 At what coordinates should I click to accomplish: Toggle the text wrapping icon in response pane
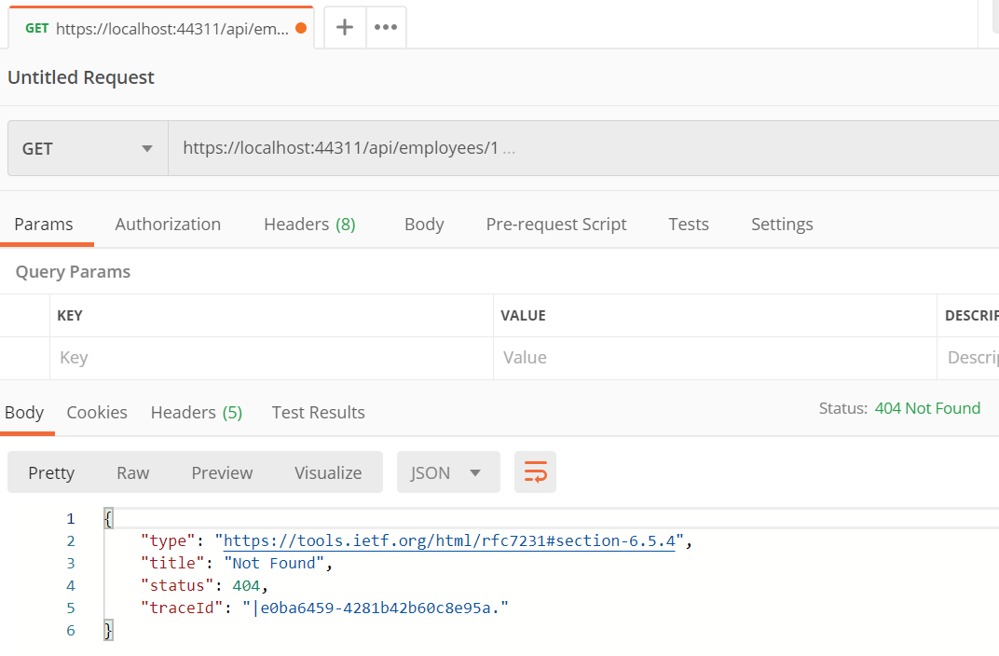[x=535, y=472]
